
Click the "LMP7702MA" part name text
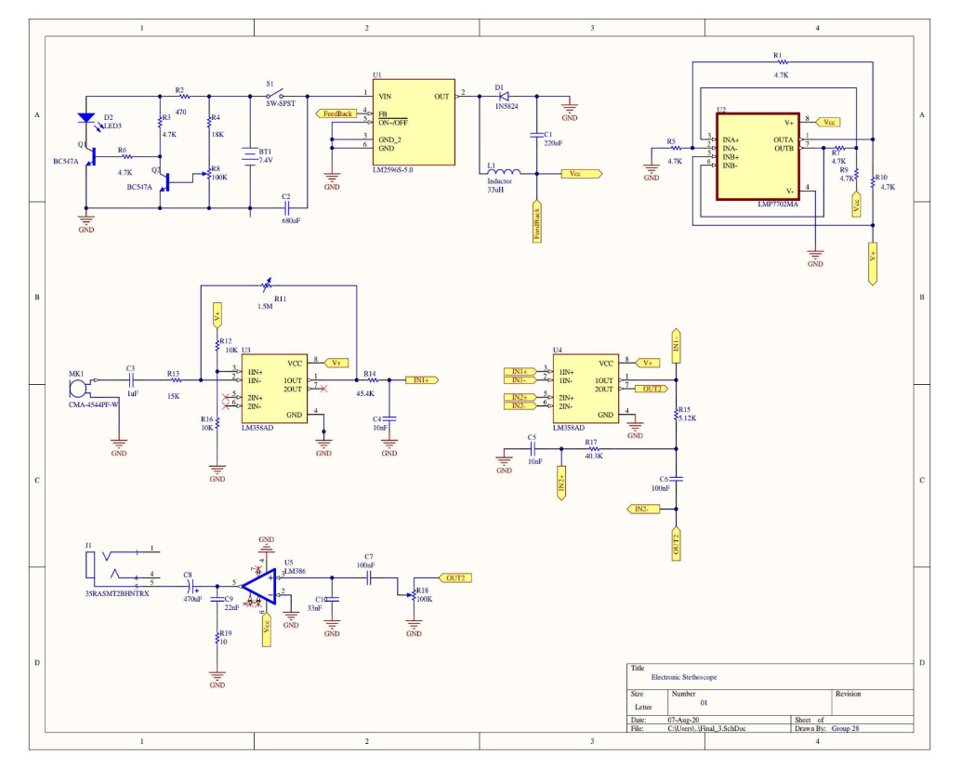tap(778, 205)
